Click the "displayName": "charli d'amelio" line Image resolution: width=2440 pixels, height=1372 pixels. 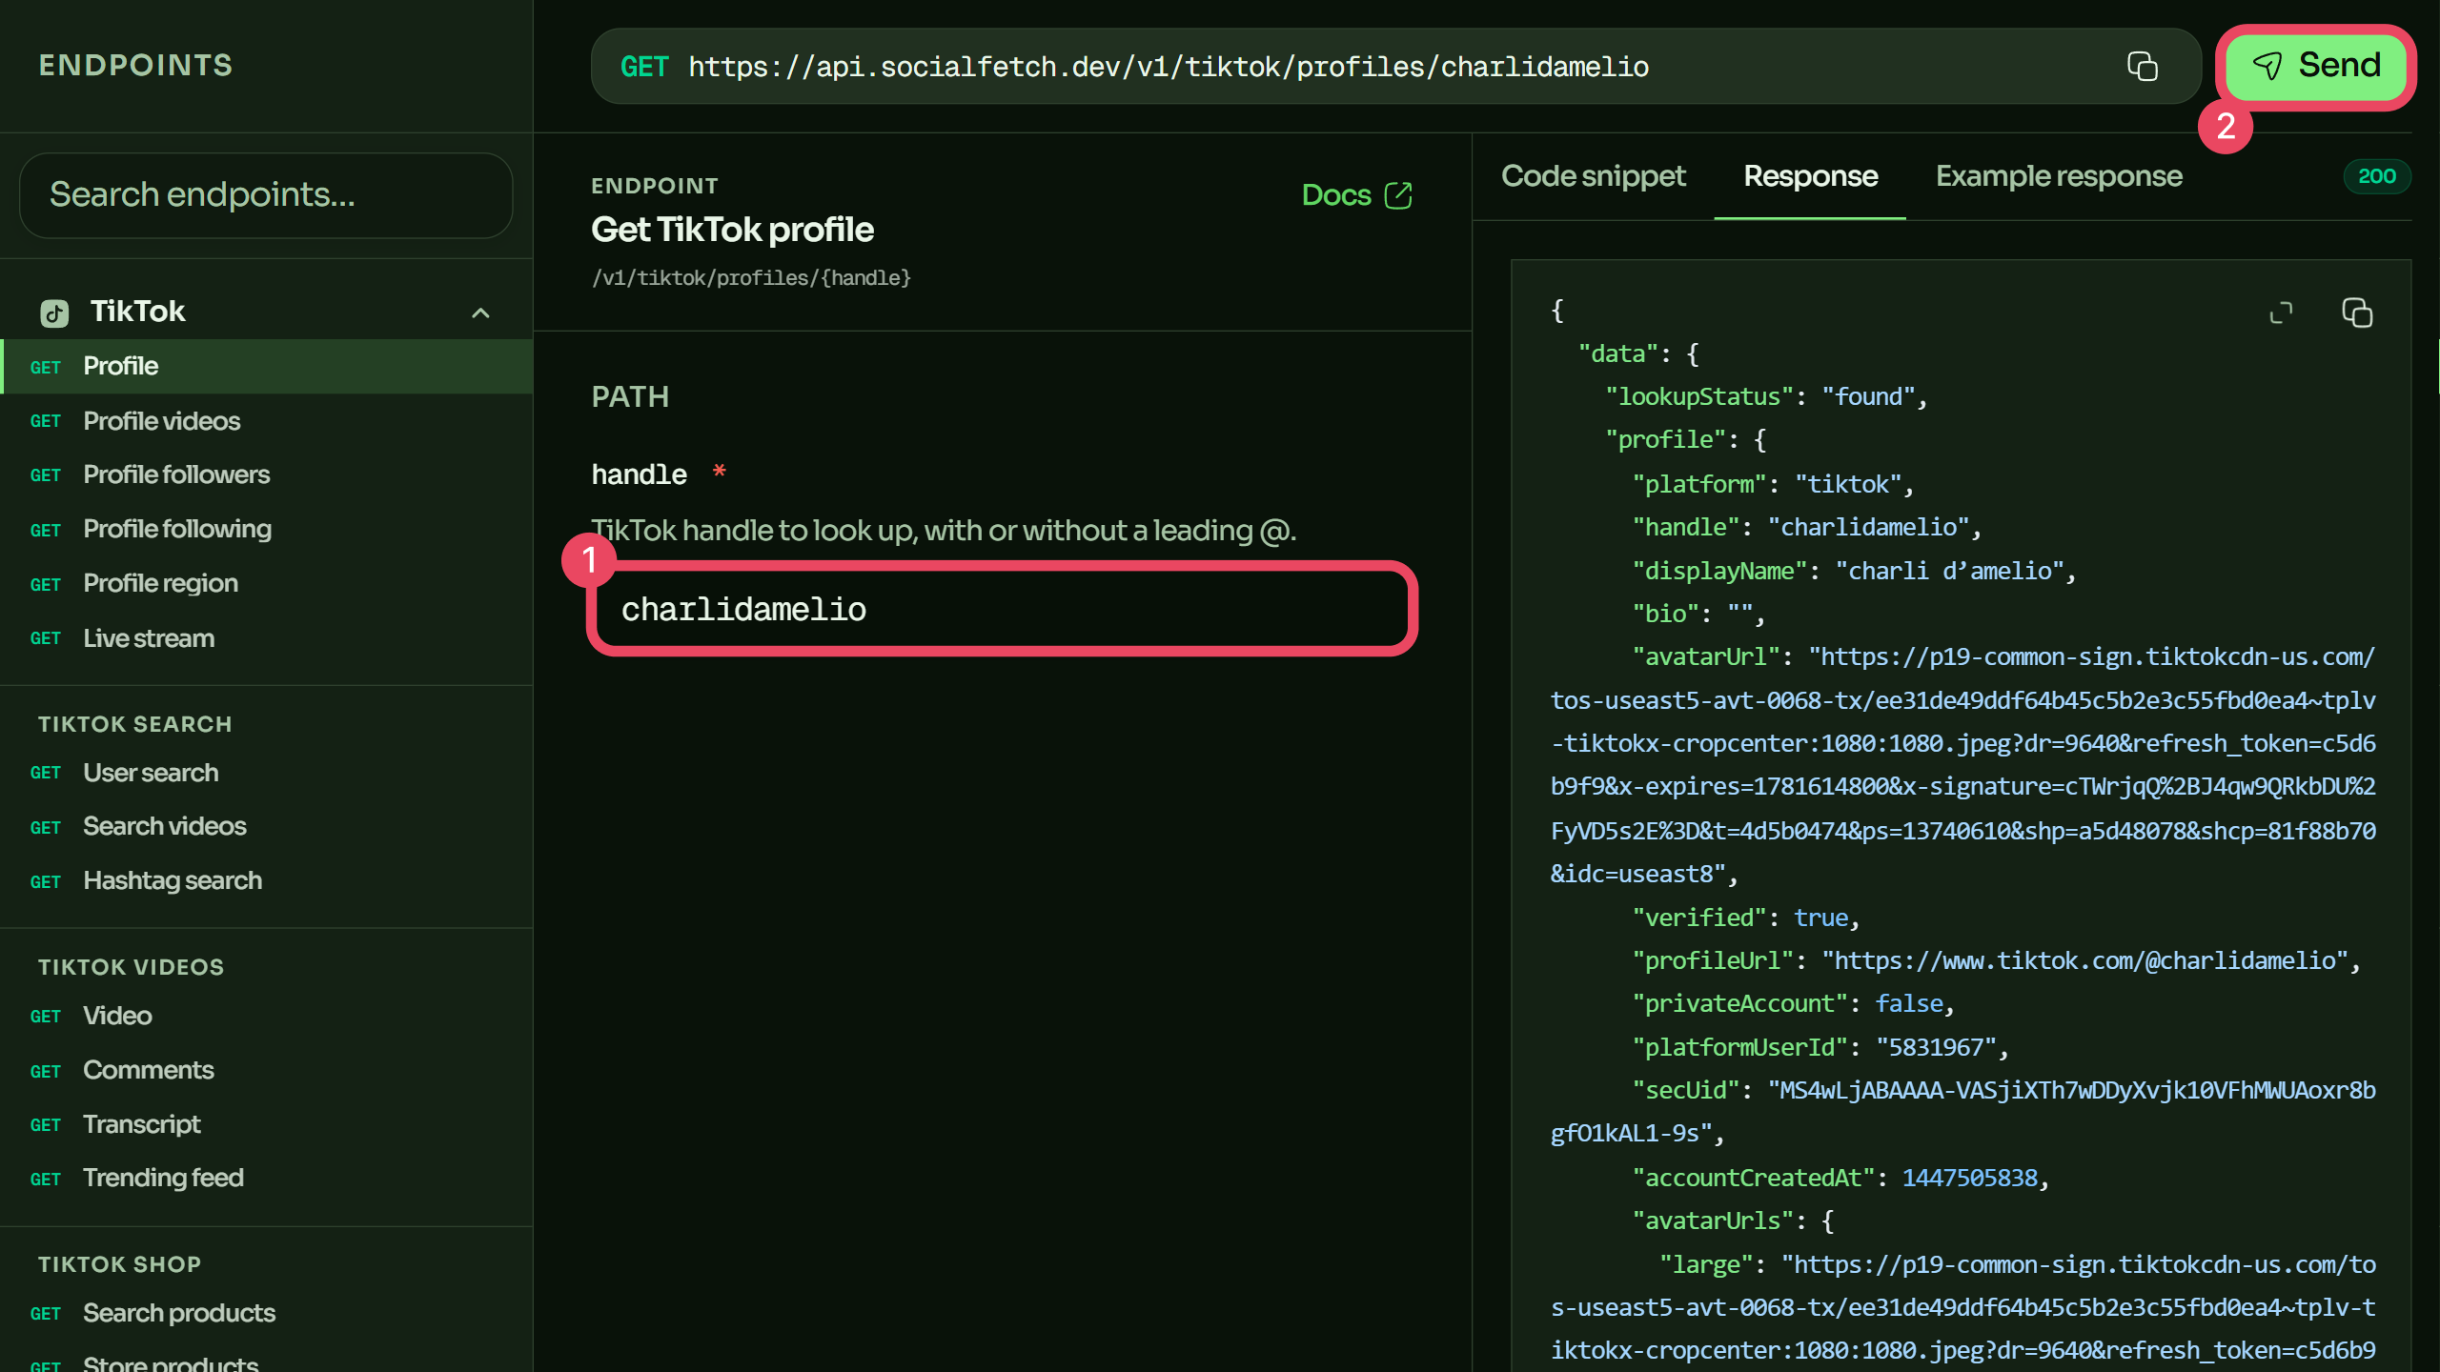(x=1854, y=571)
